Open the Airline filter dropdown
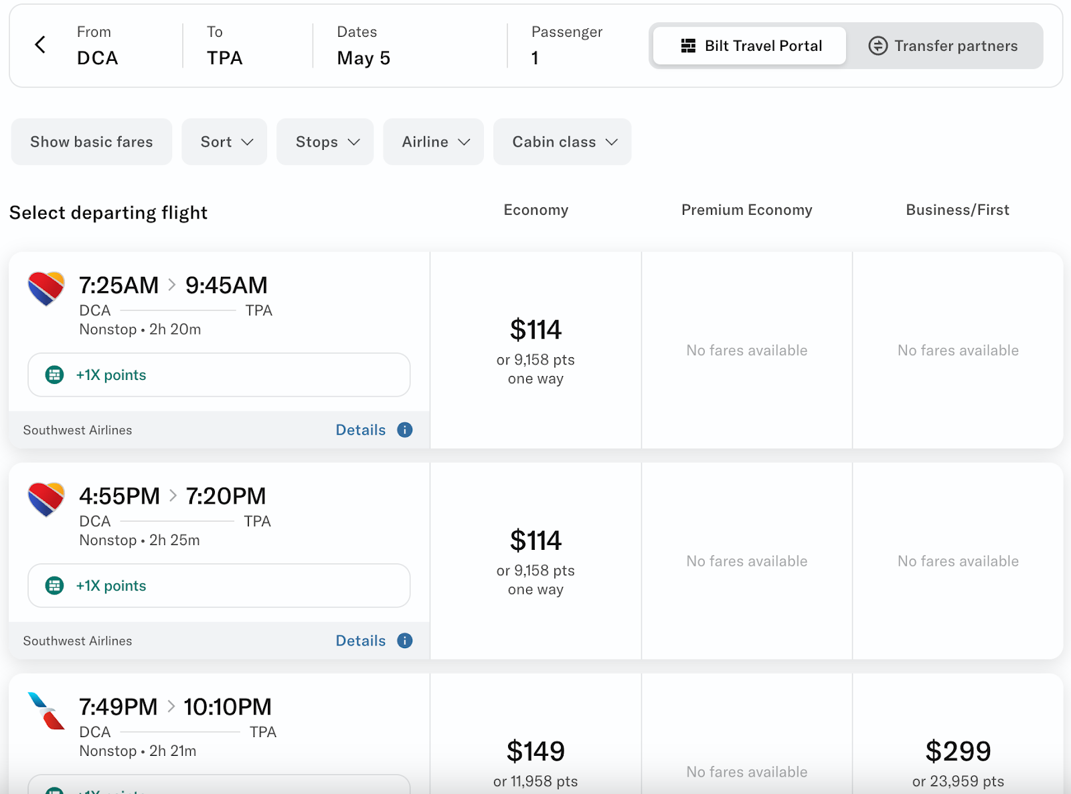Screen dimensions: 1071x794 pyautogui.click(x=433, y=142)
